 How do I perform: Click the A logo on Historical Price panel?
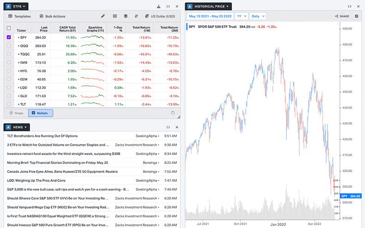190,6
